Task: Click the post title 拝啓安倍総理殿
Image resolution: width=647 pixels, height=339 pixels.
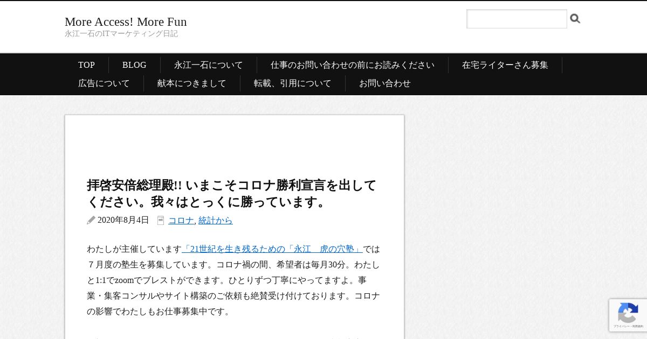Action: click(x=232, y=193)
